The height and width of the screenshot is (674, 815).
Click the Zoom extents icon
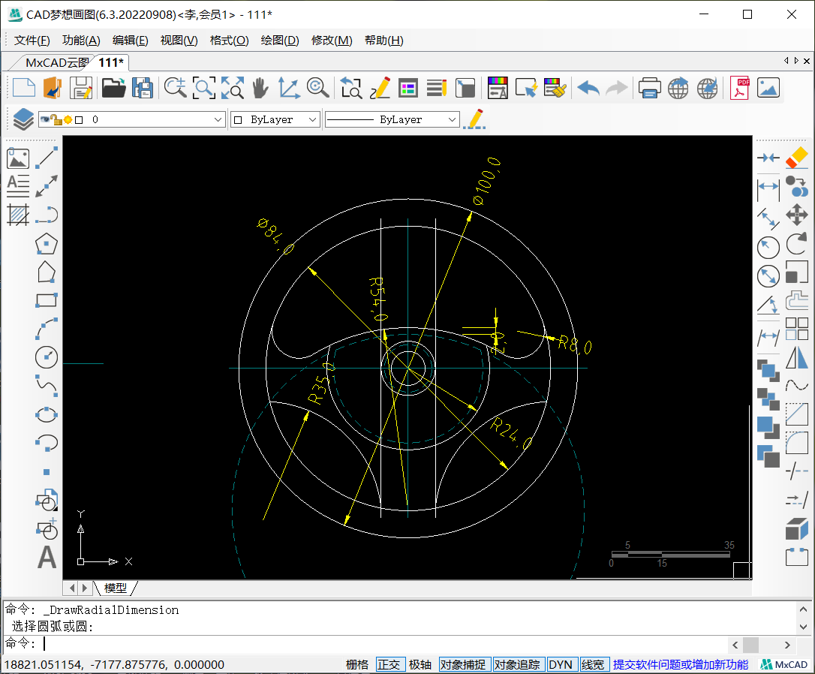[x=233, y=87]
